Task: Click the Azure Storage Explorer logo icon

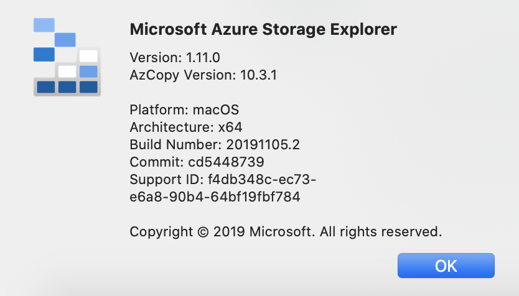Action: coord(66,57)
